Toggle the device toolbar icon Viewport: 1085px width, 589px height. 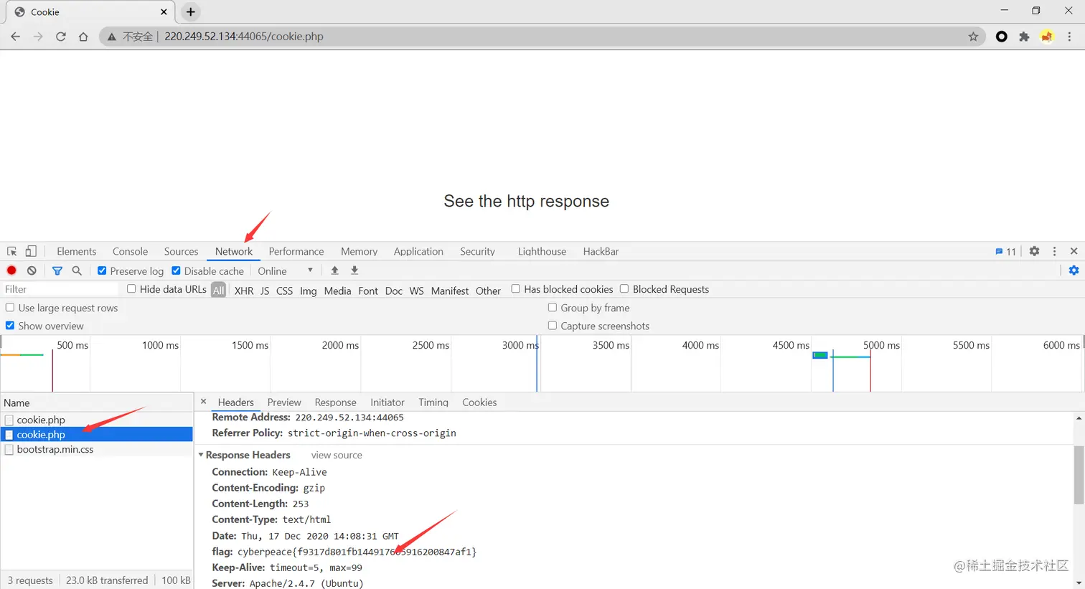tap(31, 251)
